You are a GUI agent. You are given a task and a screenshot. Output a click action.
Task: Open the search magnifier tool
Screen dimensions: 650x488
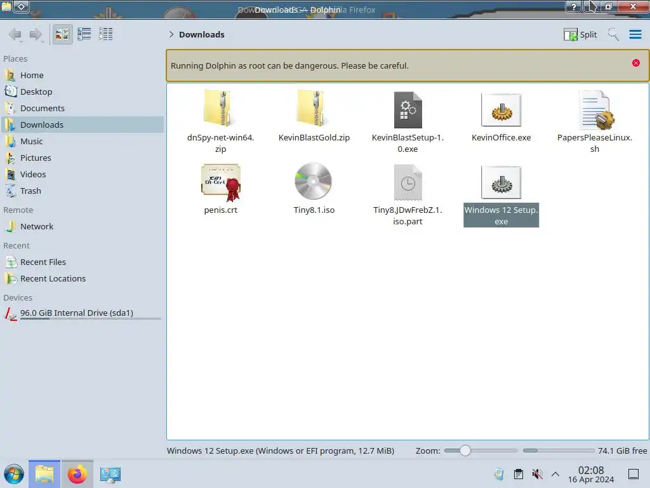[x=613, y=34]
